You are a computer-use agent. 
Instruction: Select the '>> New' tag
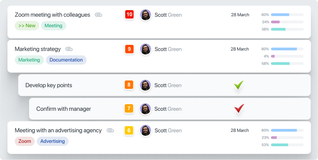click(x=27, y=26)
